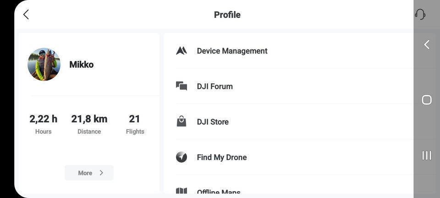Expand flight stats with More button
This screenshot has width=440, height=198.
click(89, 173)
